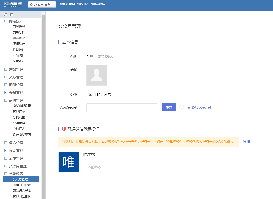Open 管理订单 in the sidebar
The height and width of the screenshot is (199, 273).
(19, 112)
